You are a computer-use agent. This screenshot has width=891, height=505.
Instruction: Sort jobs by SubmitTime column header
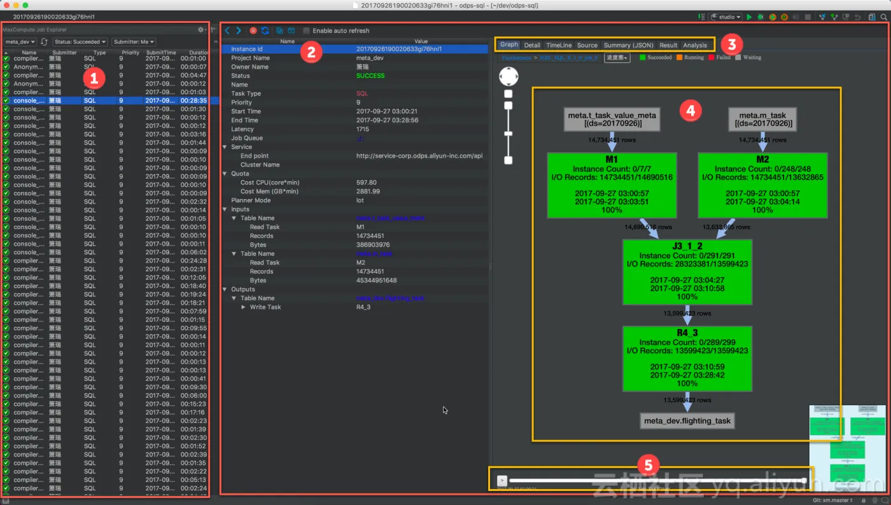[x=161, y=53]
